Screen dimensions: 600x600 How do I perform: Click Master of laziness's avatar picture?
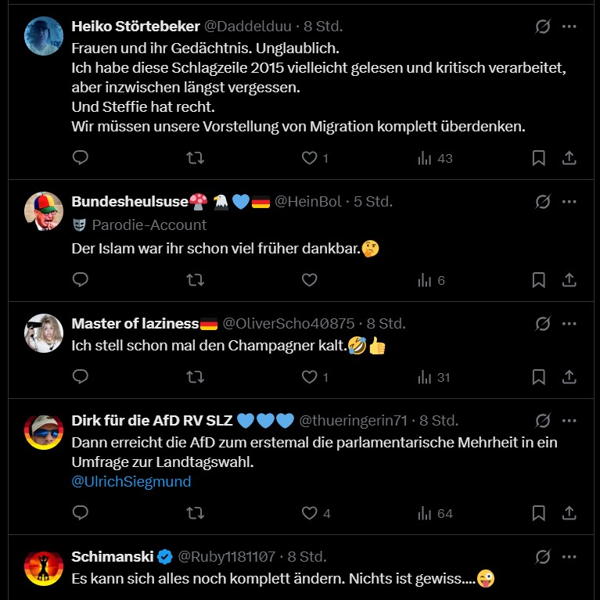44,333
